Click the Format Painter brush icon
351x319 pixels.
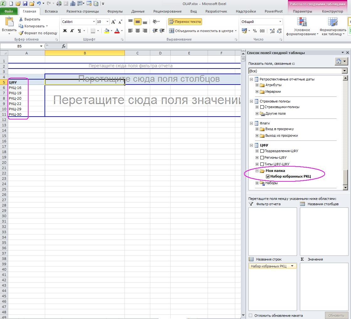[x=21, y=33]
